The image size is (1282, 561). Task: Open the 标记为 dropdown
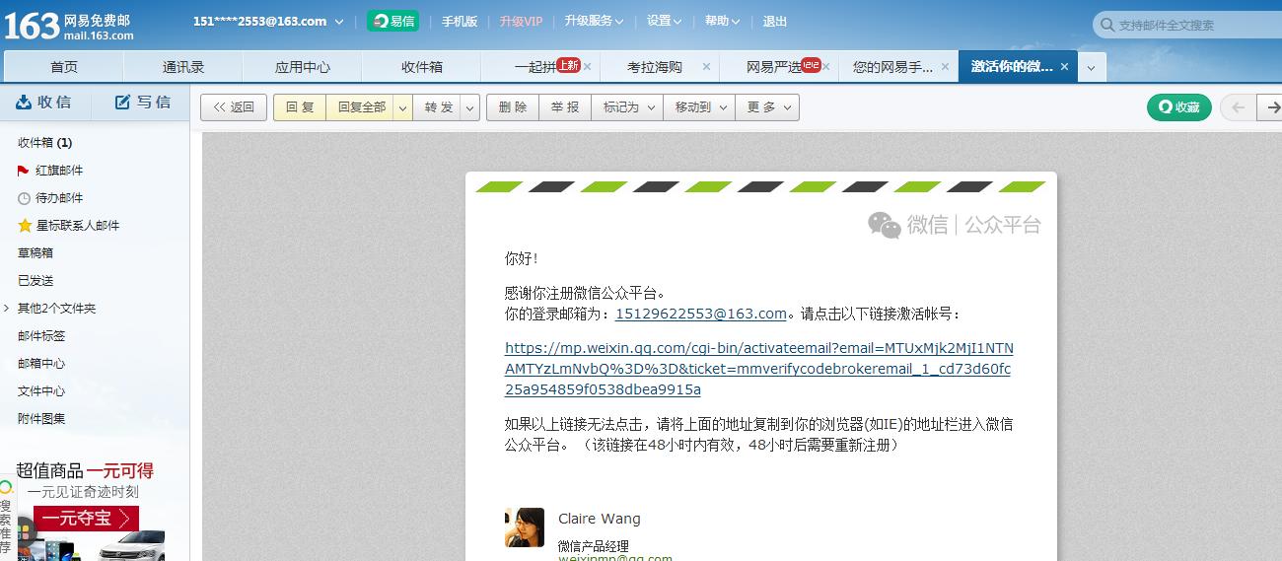pyautogui.click(x=627, y=107)
